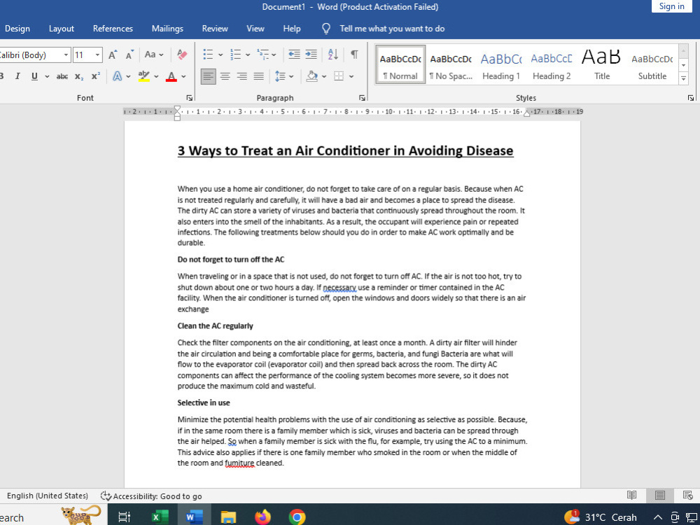Open the Help tab
The height and width of the screenshot is (525, 700).
(x=291, y=29)
